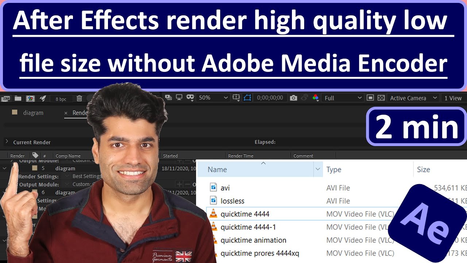Toggle the blue Region of Interest icon

pyautogui.click(x=248, y=98)
